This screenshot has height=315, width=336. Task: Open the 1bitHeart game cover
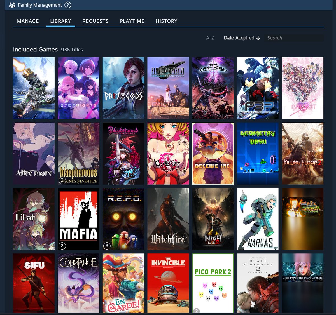click(303, 88)
